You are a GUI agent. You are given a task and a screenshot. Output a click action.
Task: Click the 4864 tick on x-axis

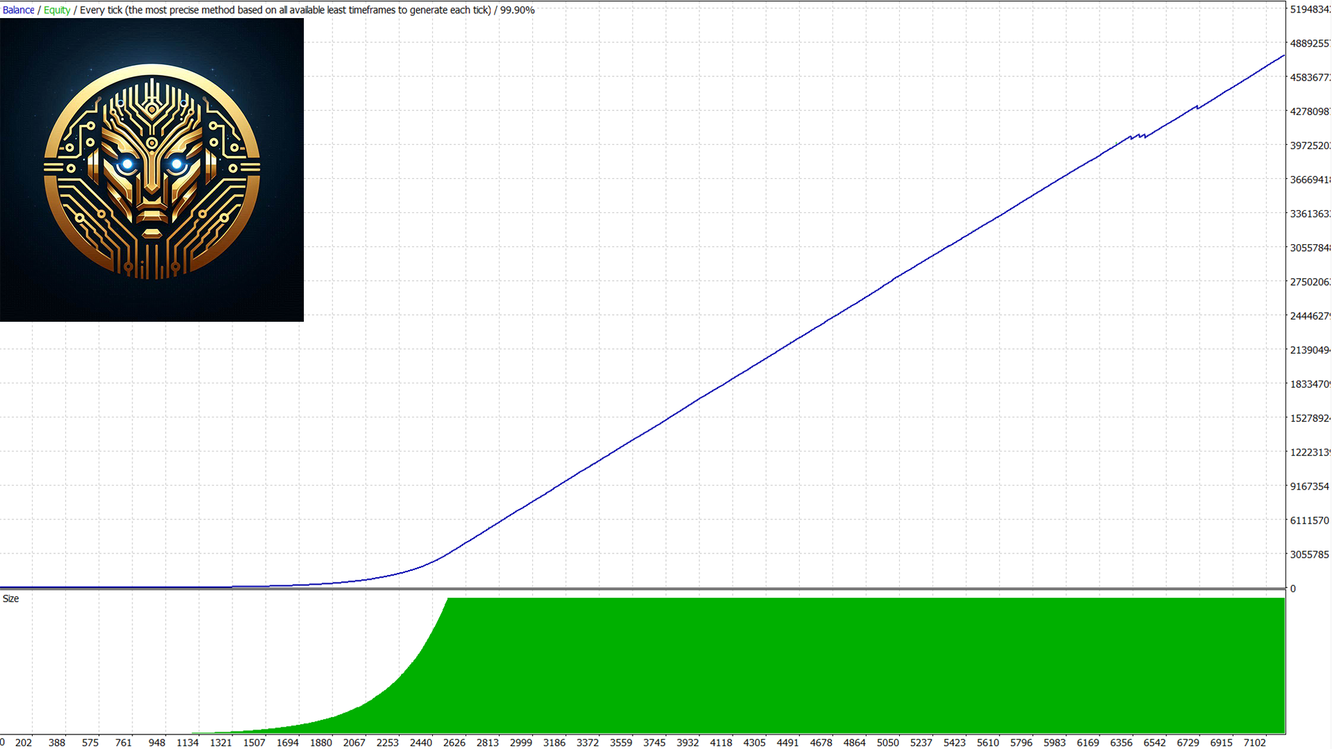[854, 743]
